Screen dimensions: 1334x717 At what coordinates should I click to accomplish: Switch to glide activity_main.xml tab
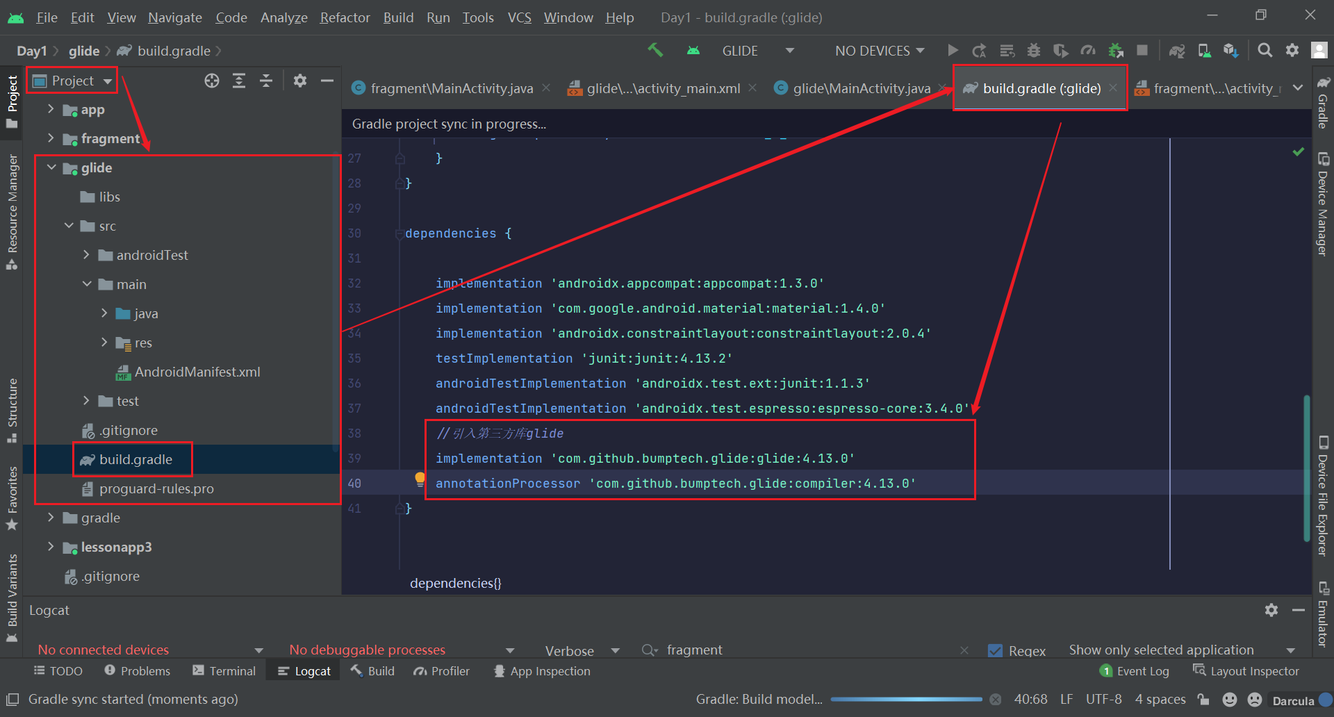pyautogui.click(x=663, y=88)
